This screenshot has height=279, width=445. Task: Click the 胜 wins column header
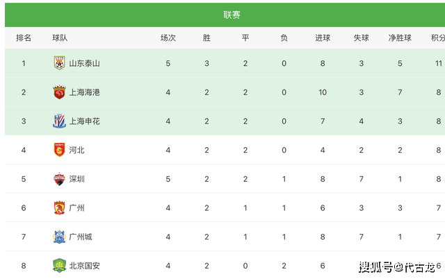[x=207, y=37]
